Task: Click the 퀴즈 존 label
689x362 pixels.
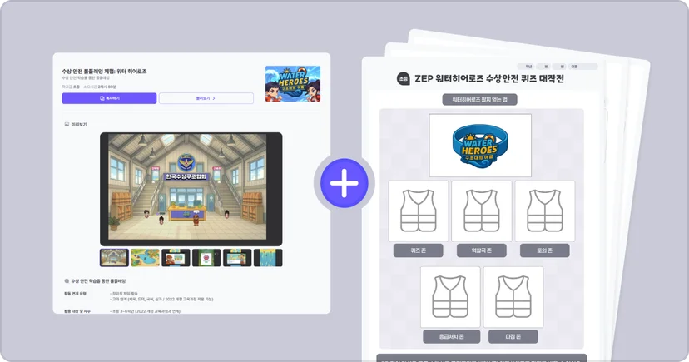Action: tap(419, 250)
